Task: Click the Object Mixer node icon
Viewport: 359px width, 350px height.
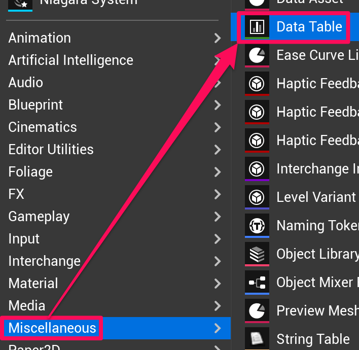Action: pyautogui.click(x=257, y=282)
